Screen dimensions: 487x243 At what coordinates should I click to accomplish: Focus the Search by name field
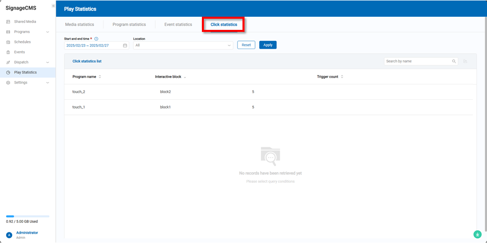point(418,61)
